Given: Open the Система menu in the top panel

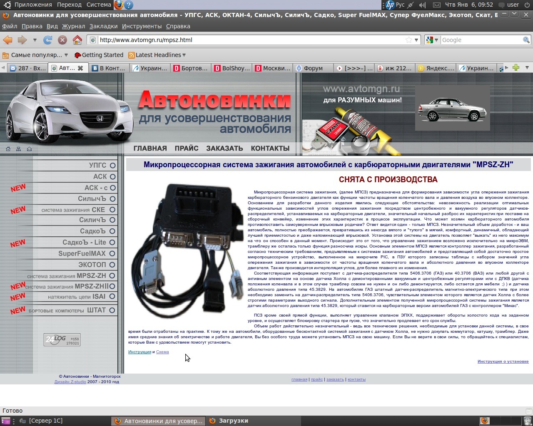Looking at the screenshot, I should click(x=99, y=5).
